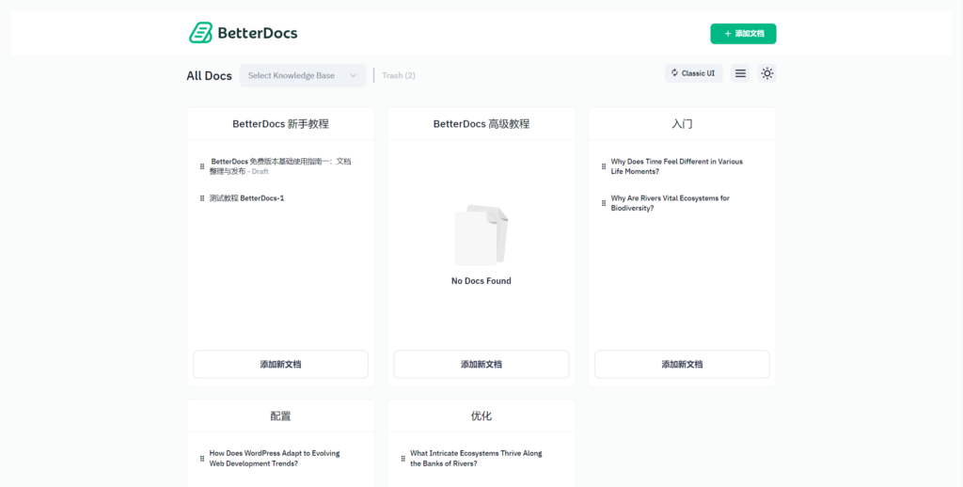Click drag handle beside What Intricate Ecosystems Thrive
This screenshot has width=963, height=487.
tap(403, 459)
